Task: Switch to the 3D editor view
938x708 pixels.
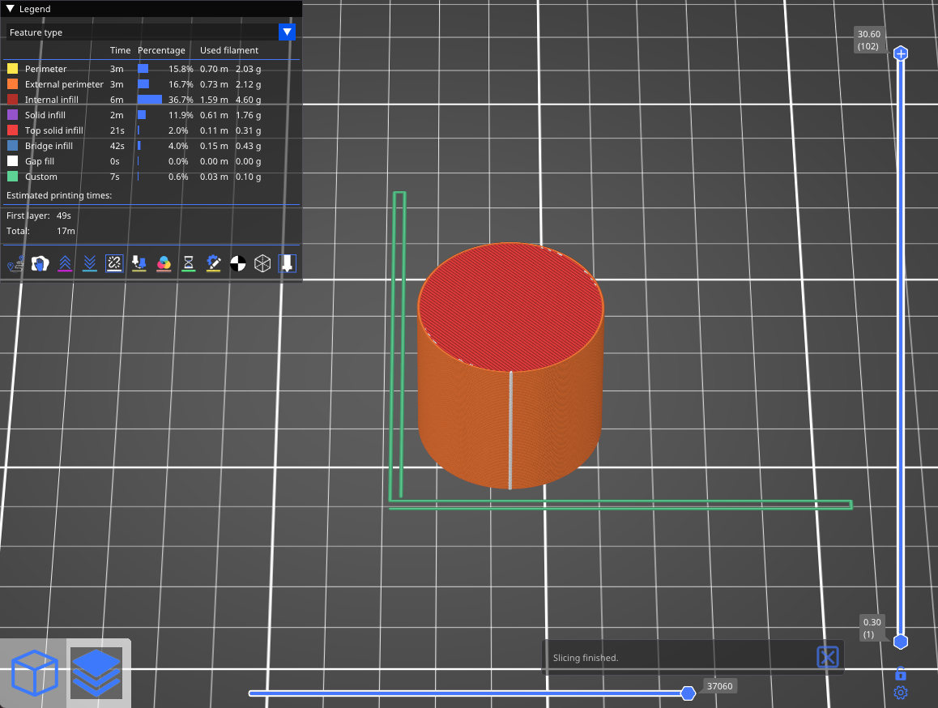Action: (x=34, y=673)
